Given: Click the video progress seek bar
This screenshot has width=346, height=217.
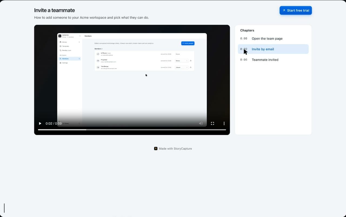Looking at the screenshot, I should [x=132, y=130].
